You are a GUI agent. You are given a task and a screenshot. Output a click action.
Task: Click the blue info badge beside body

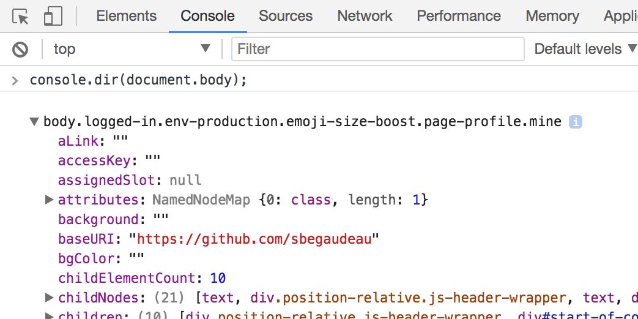(x=576, y=122)
